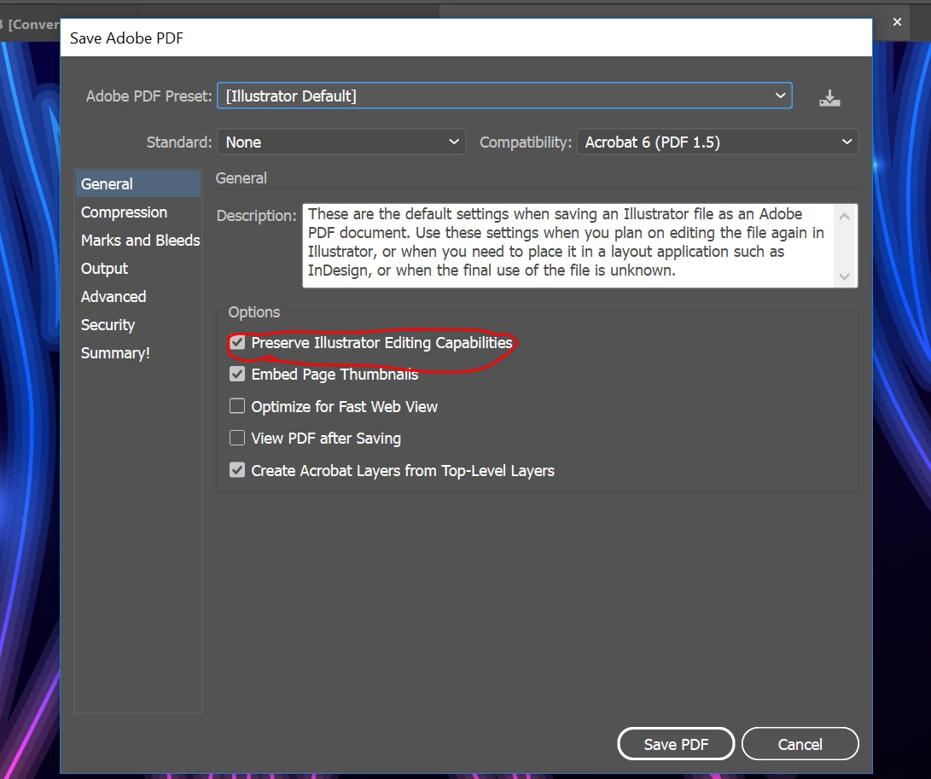The image size is (931, 779).
Task: View the Summary! section
Action: click(x=137, y=352)
